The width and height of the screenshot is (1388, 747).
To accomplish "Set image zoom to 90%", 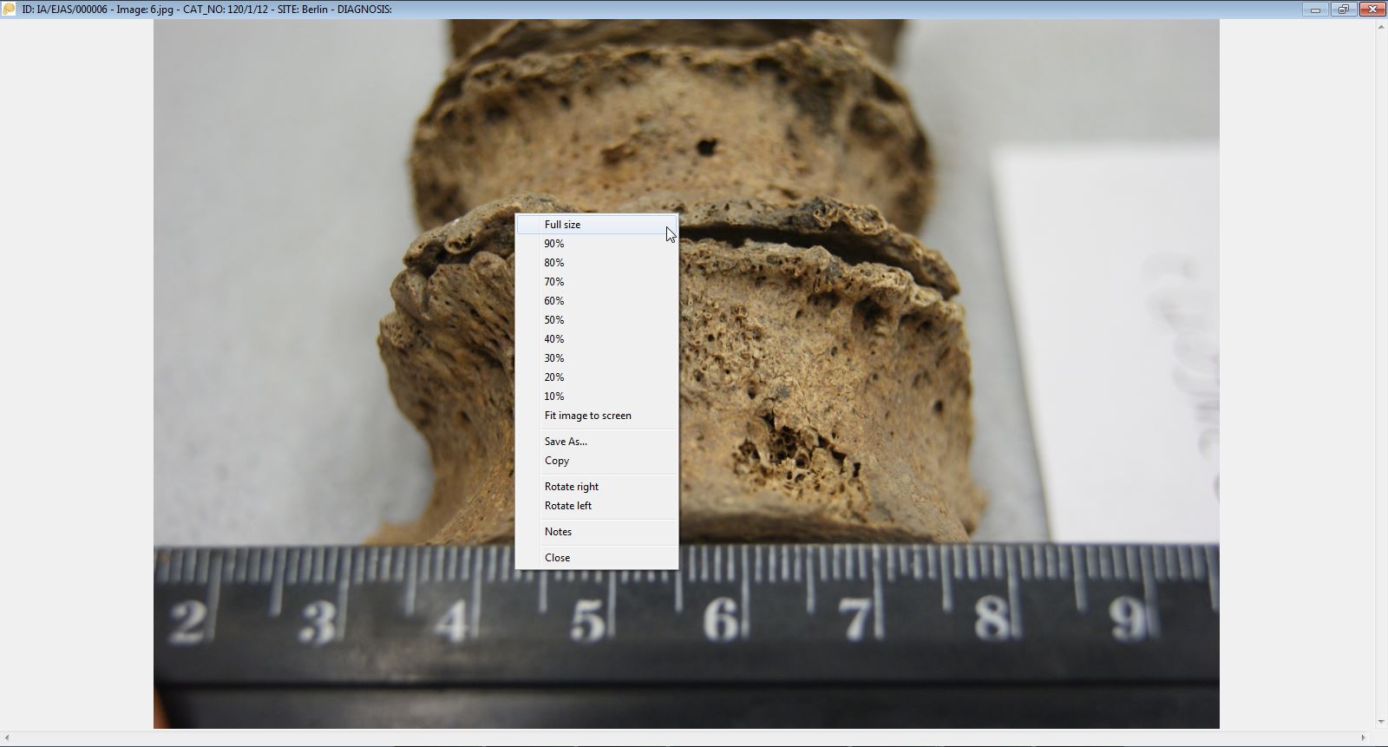I will pyautogui.click(x=554, y=244).
